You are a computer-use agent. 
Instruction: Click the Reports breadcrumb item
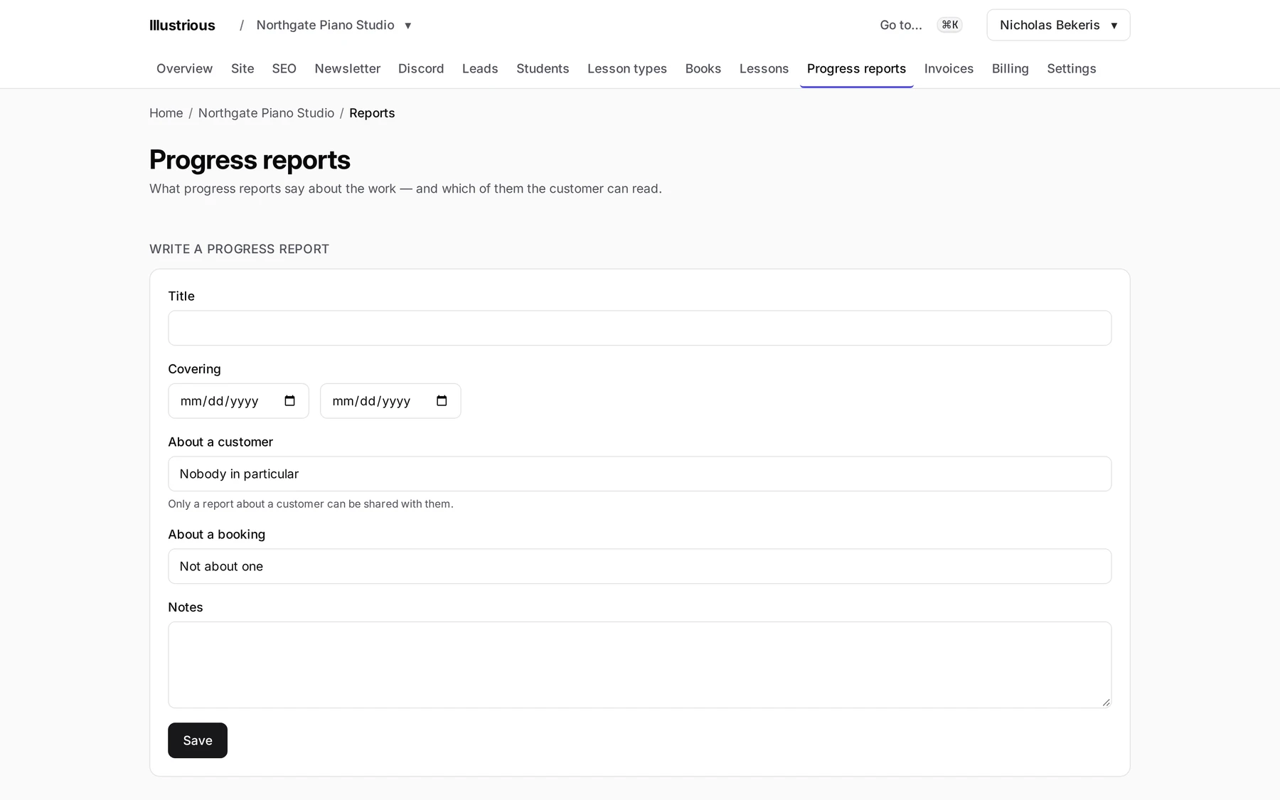(372, 113)
